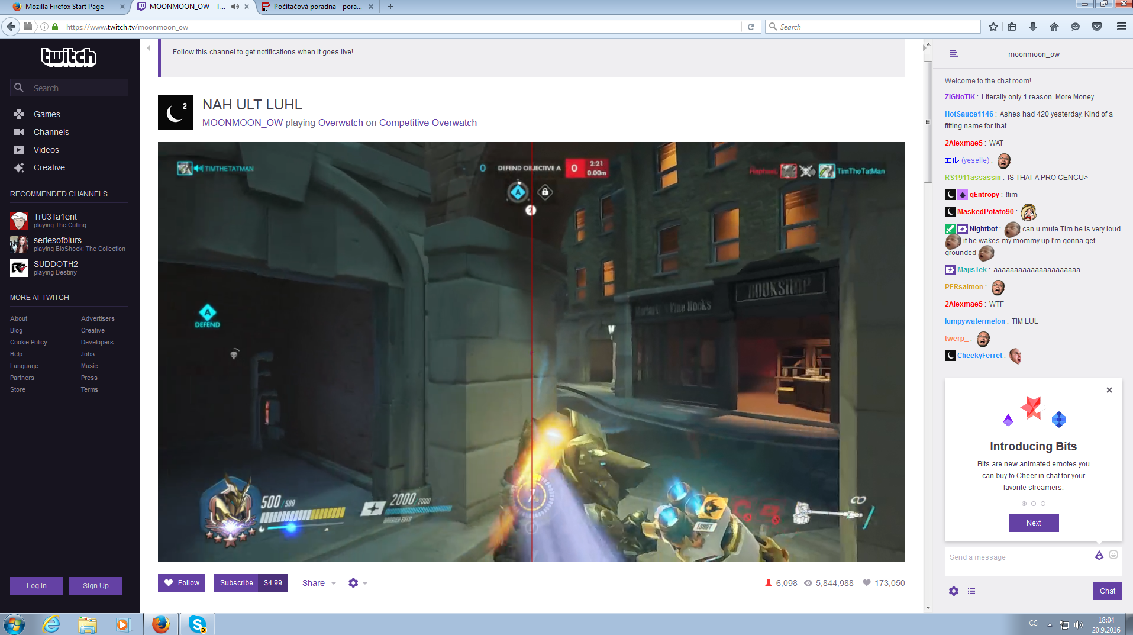Image resolution: width=1133 pixels, height=635 pixels.
Task: Show the bookmarks list
Action: 1012,27
